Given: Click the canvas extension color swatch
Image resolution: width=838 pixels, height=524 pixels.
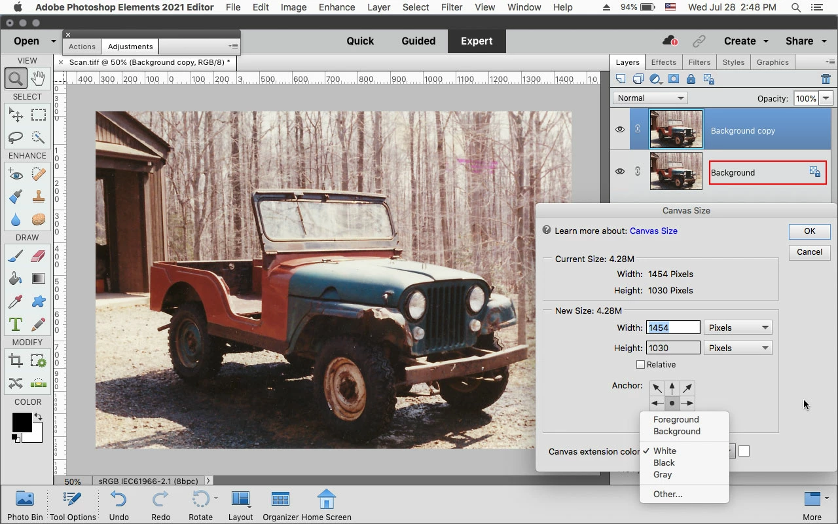Looking at the screenshot, I should (744, 451).
